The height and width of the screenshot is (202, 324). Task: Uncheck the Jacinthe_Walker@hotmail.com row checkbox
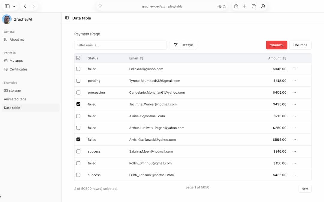coord(78,104)
